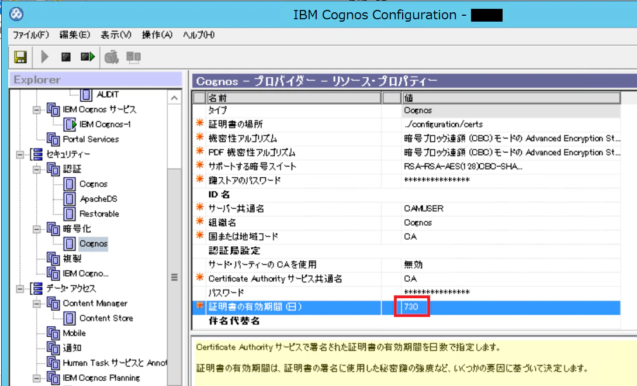Collapse the セキュリティー tree node

pos(20,154)
